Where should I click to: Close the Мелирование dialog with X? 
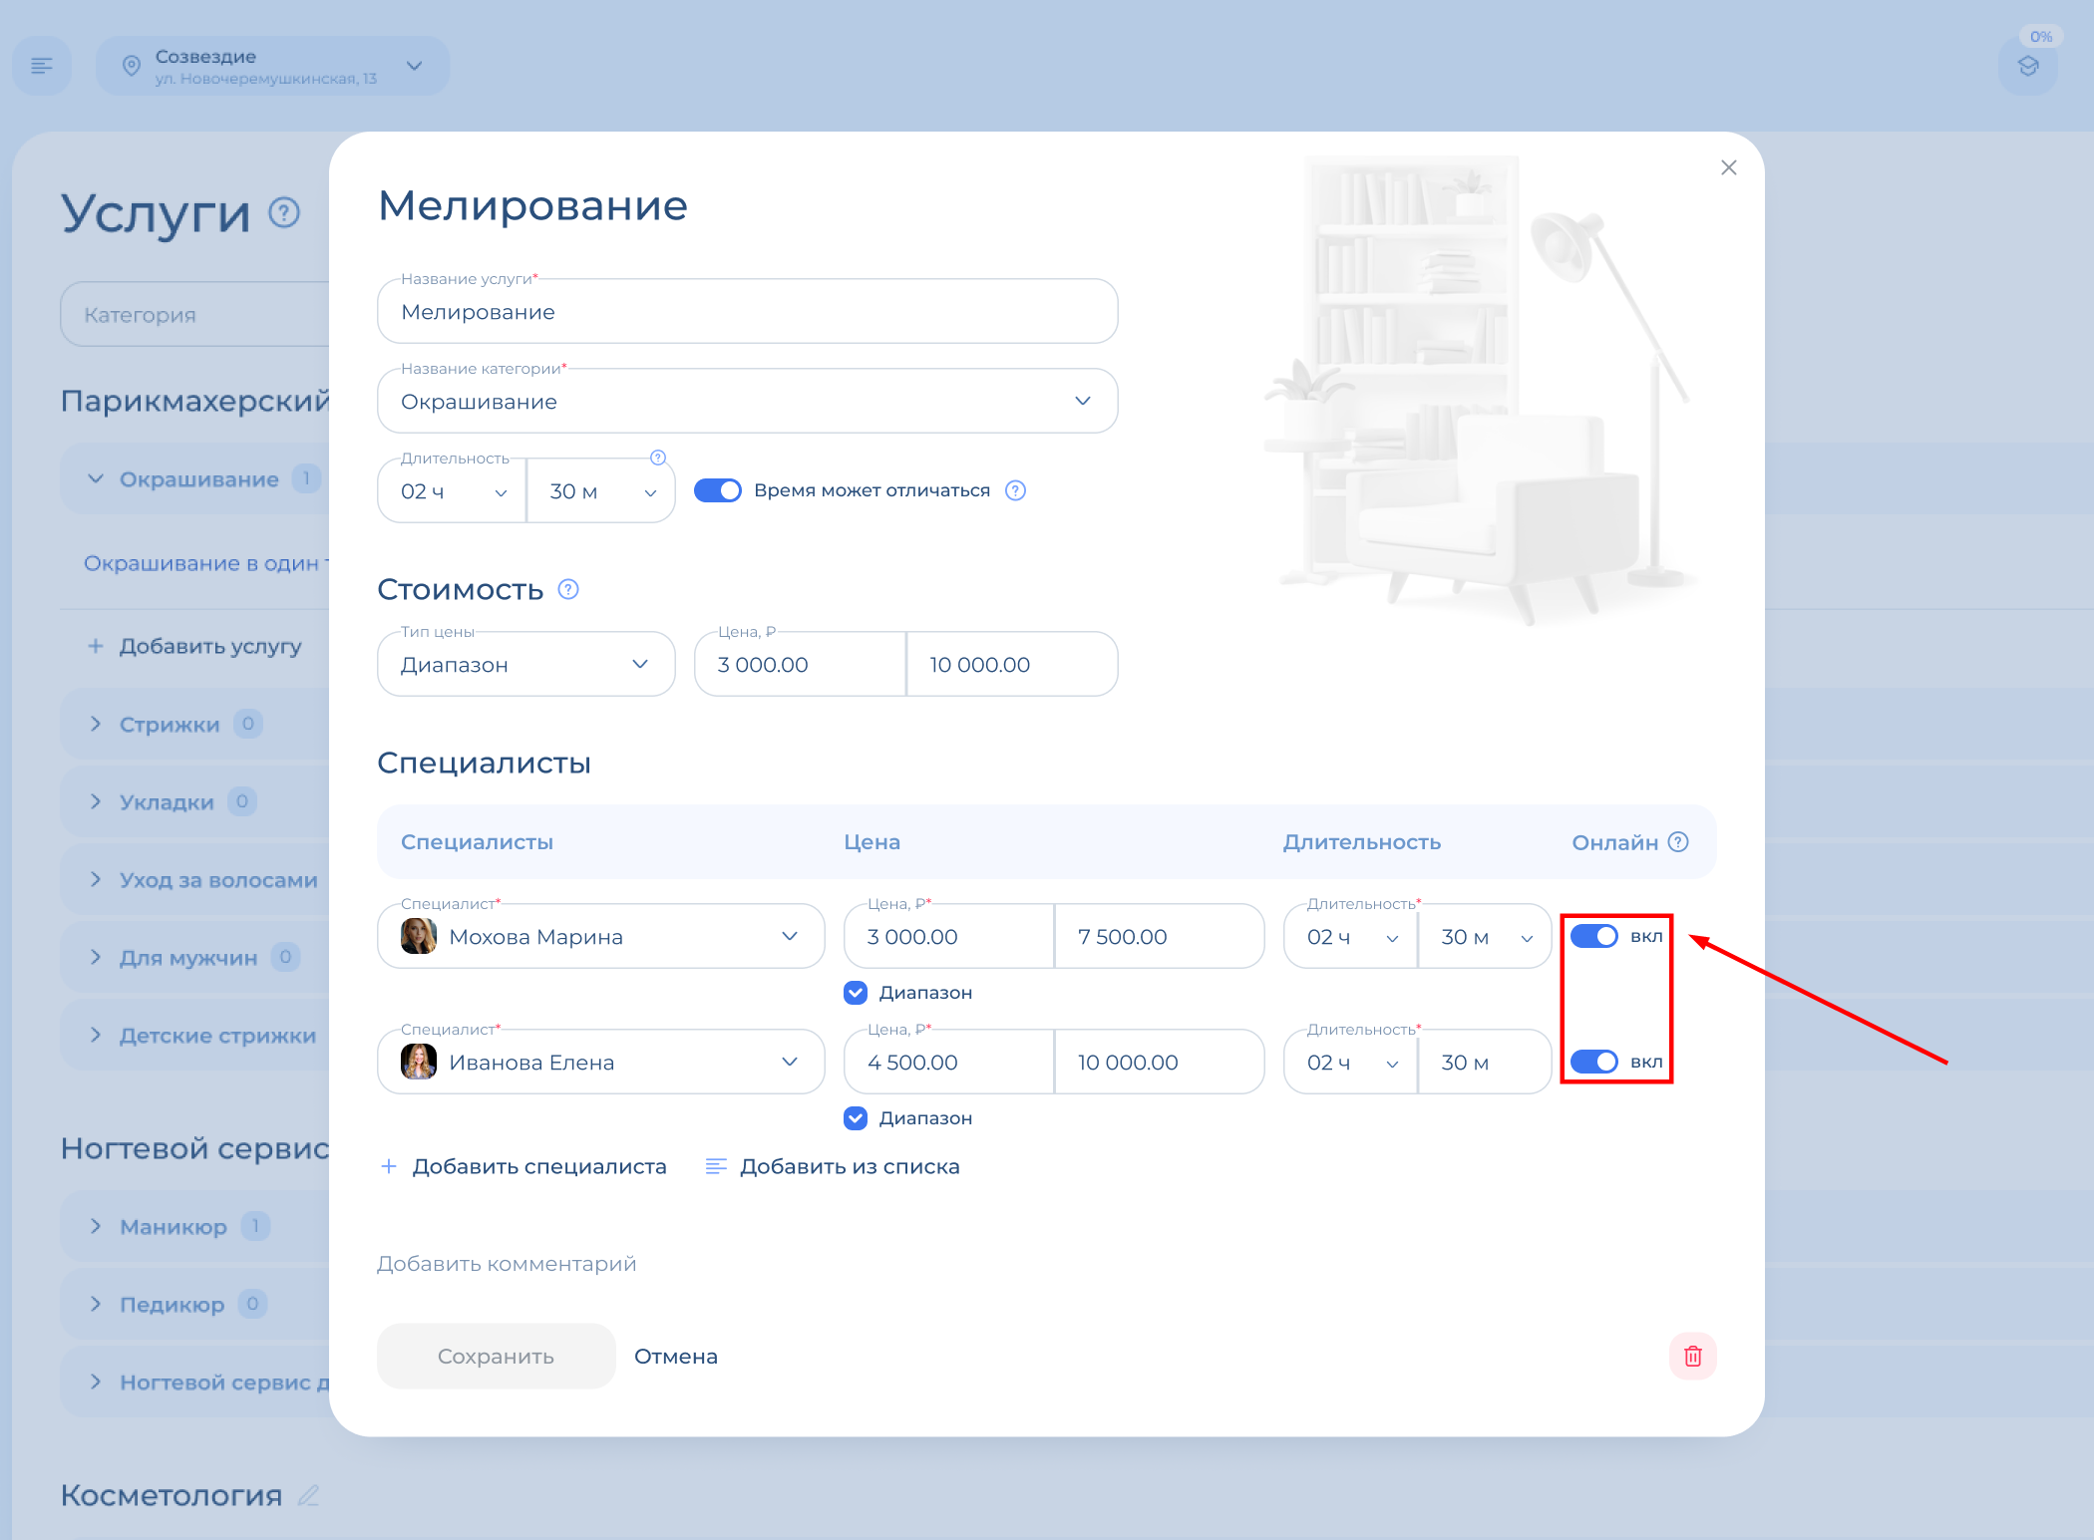pyautogui.click(x=1728, y=167)
